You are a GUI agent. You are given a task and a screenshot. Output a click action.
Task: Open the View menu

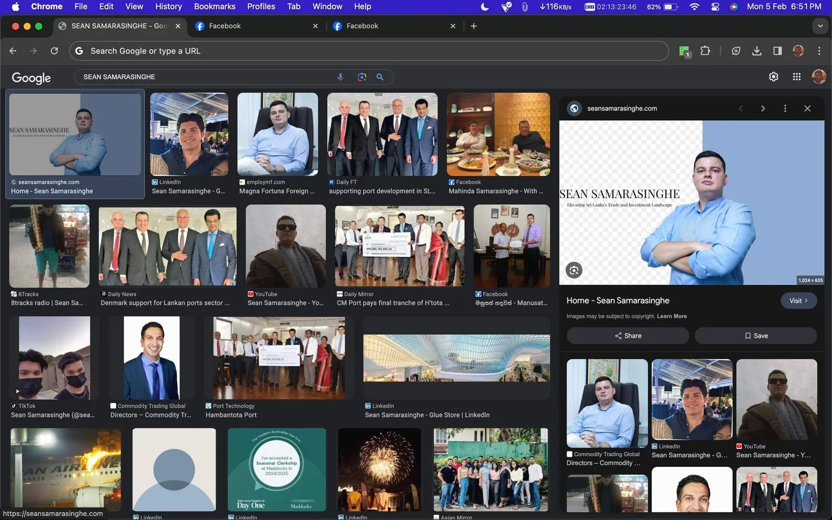click(134, 6)
